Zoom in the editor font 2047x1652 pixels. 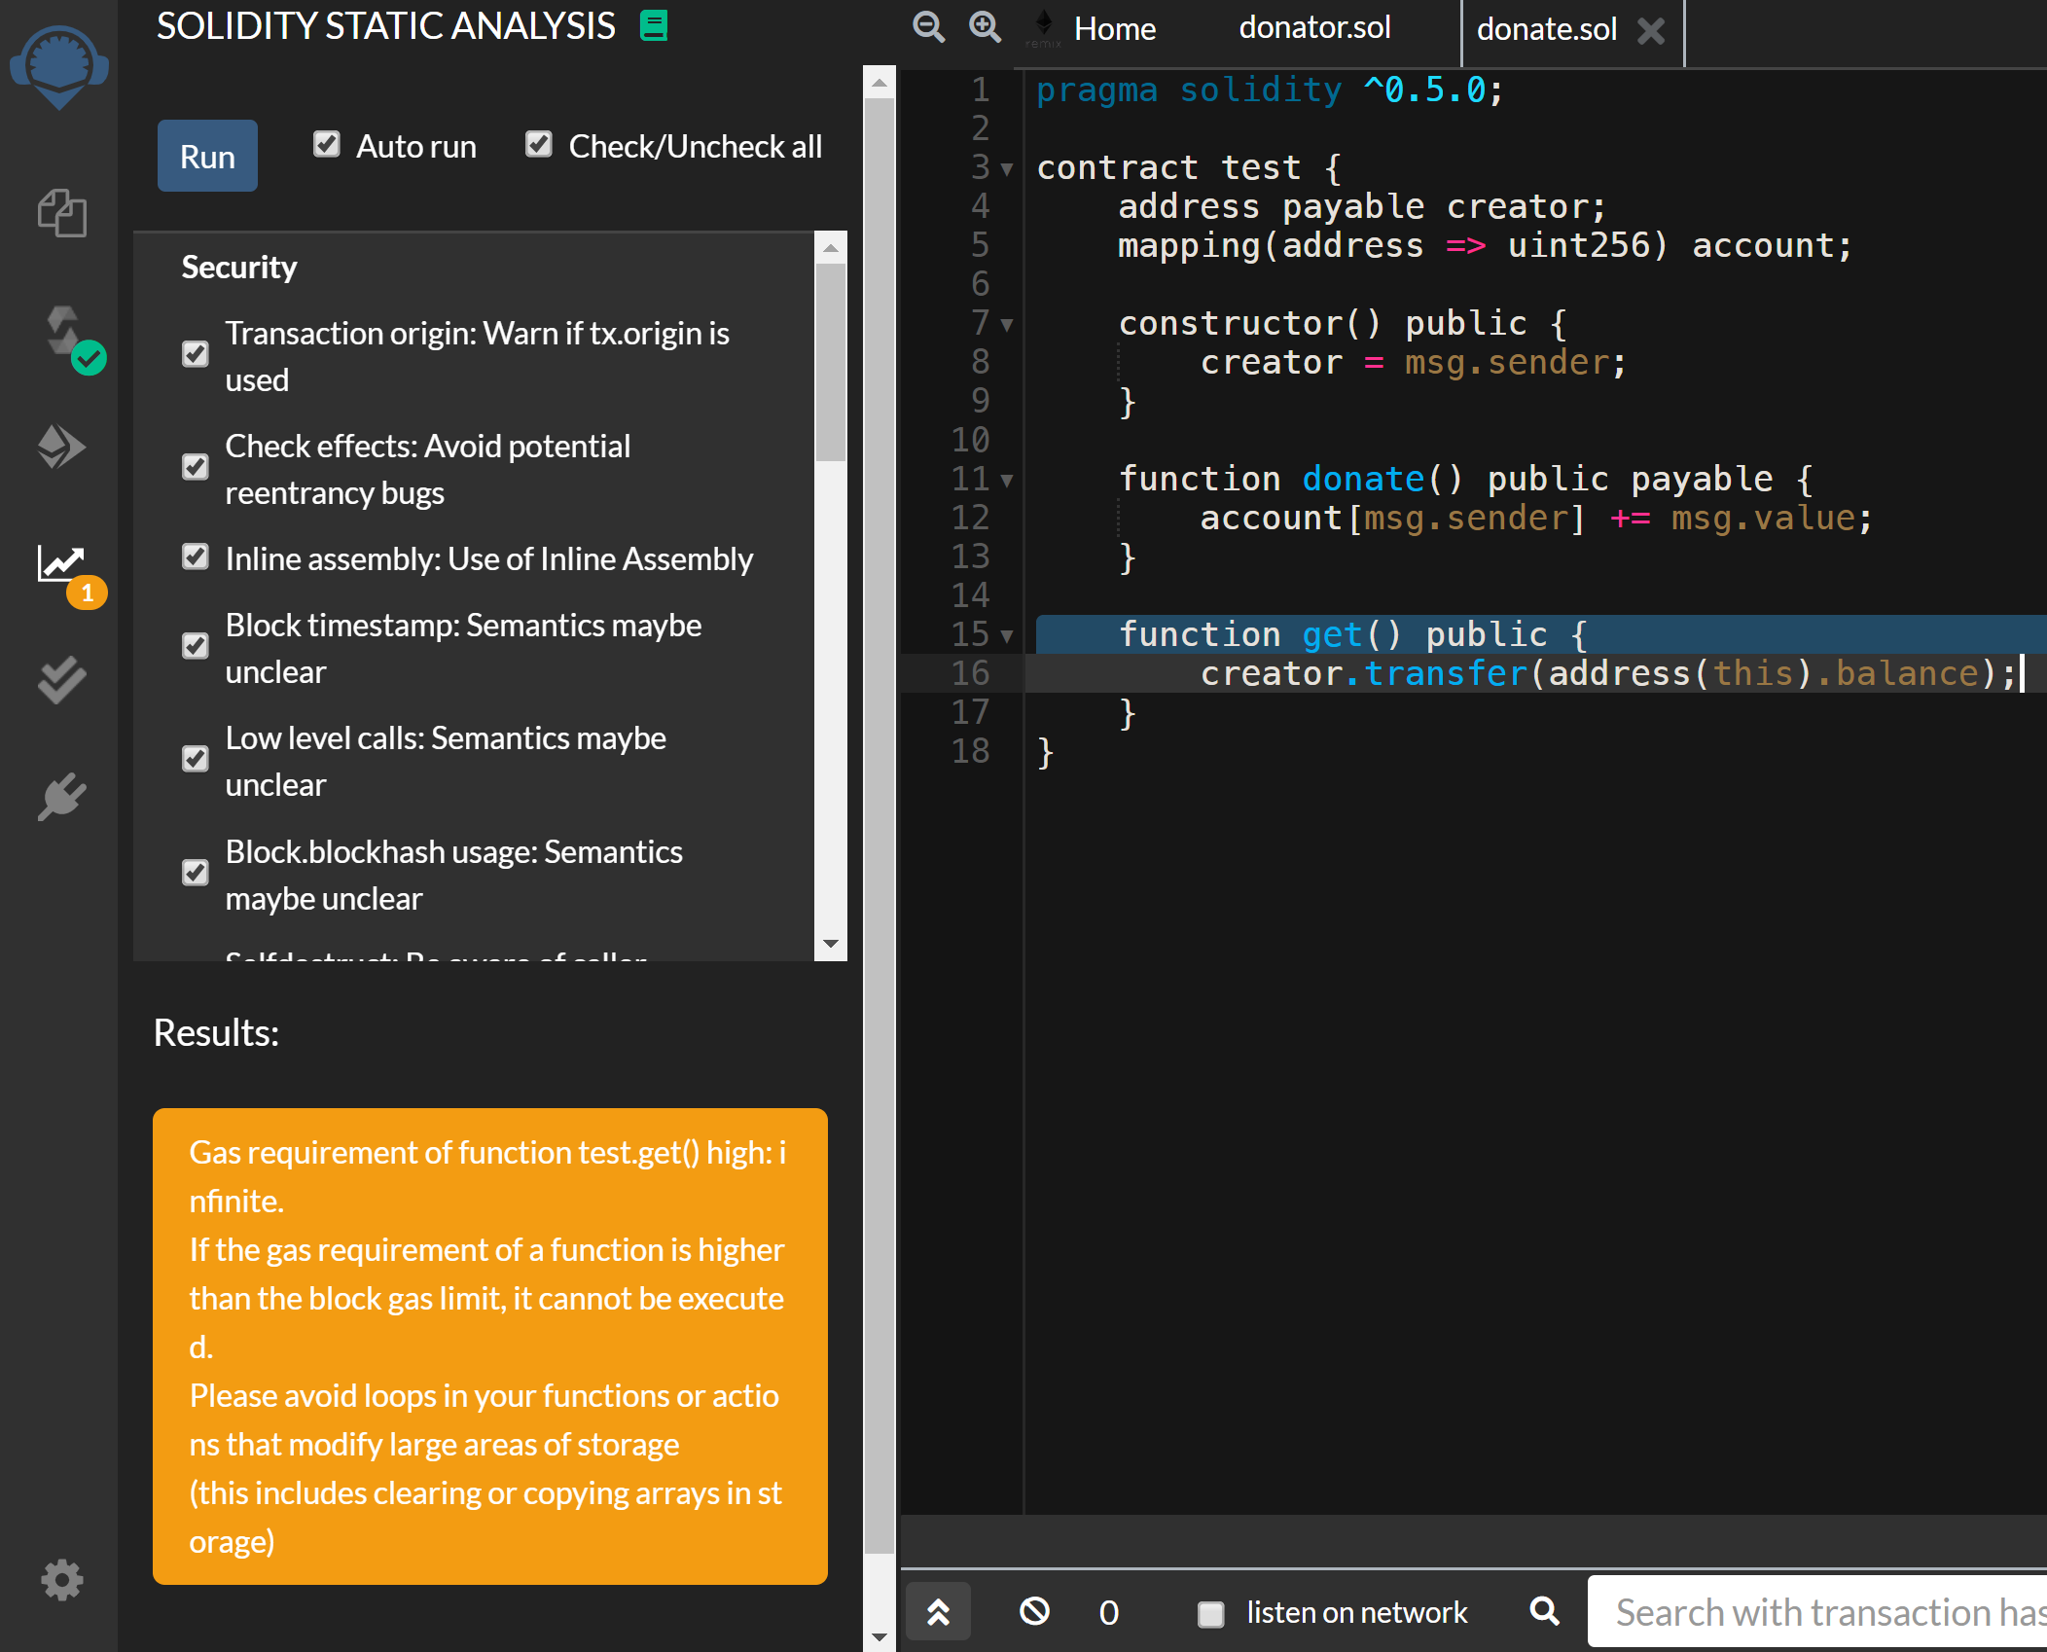coord(985,27)
